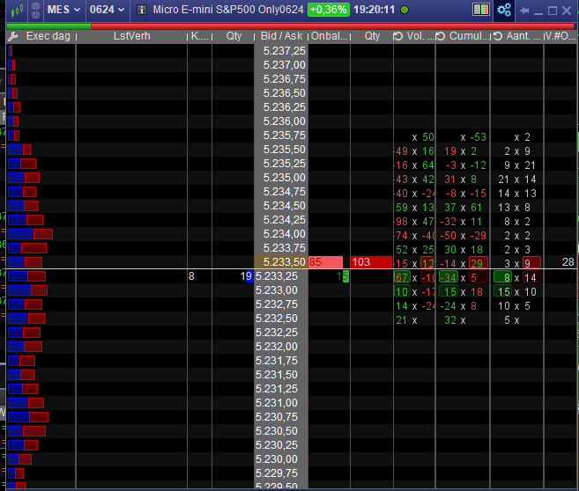This screenshot has height=491, width=579.
Task: Click the boxed -34 cumulative cell
Action: 449,277
